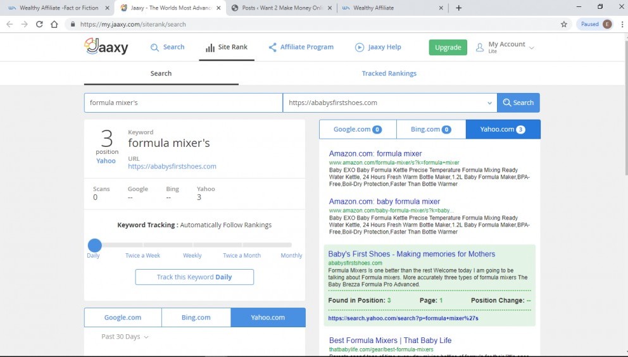Switch to last Wealthy Affiliate browser tab
The image size is (628, 357).
[x=392, y=8]
